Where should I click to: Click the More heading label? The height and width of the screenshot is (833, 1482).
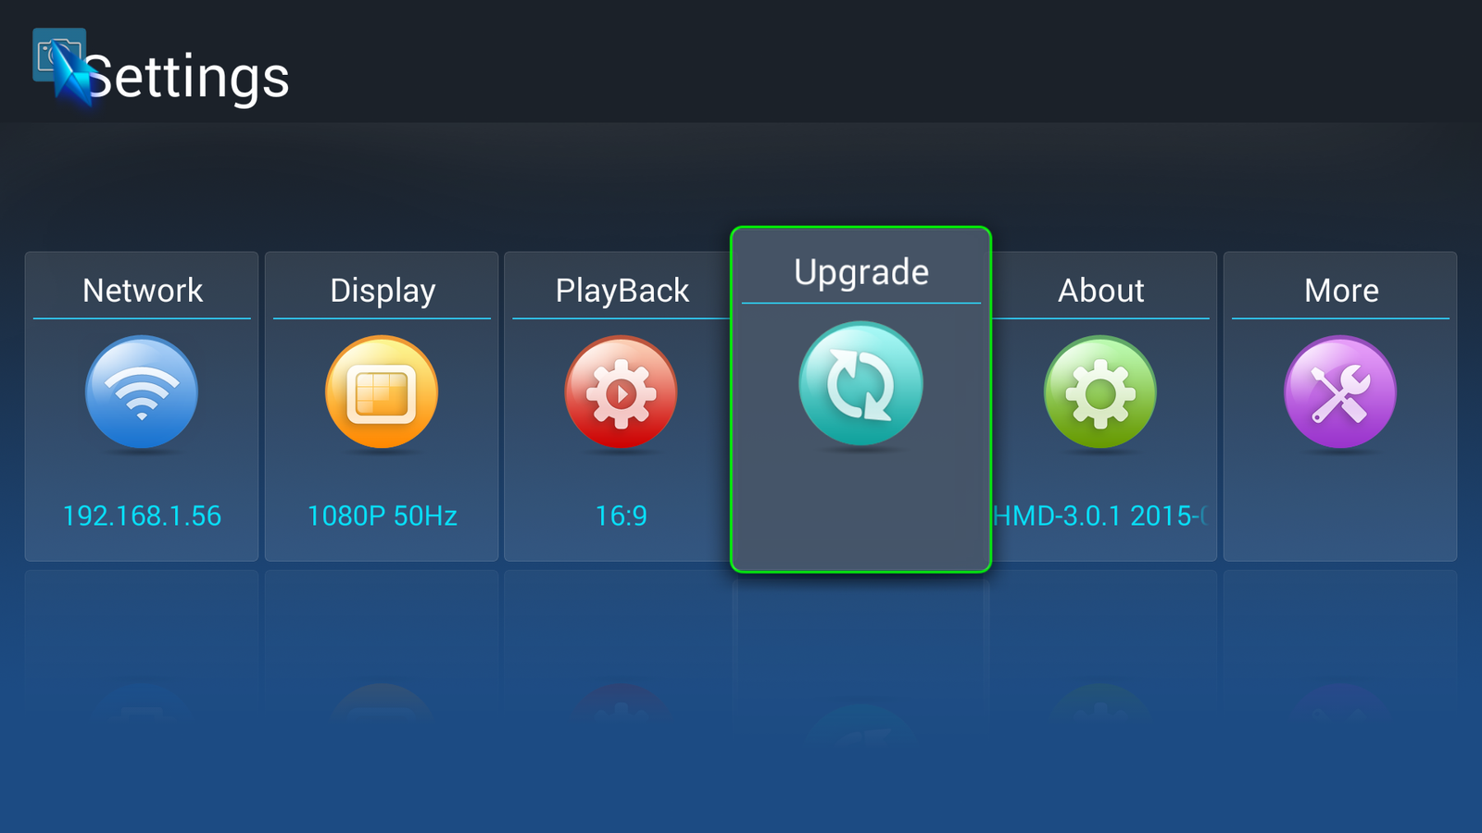[1340, 291]
